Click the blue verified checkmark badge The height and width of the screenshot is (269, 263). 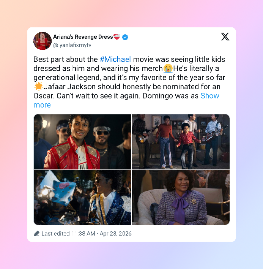pos(125,37)
